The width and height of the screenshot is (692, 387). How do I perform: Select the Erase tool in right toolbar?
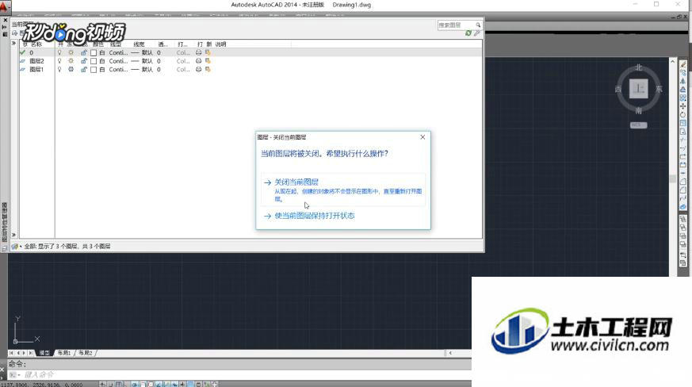coord(683,64)
